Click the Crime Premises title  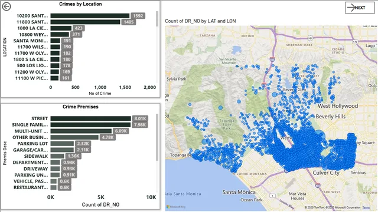click(80, 107)
